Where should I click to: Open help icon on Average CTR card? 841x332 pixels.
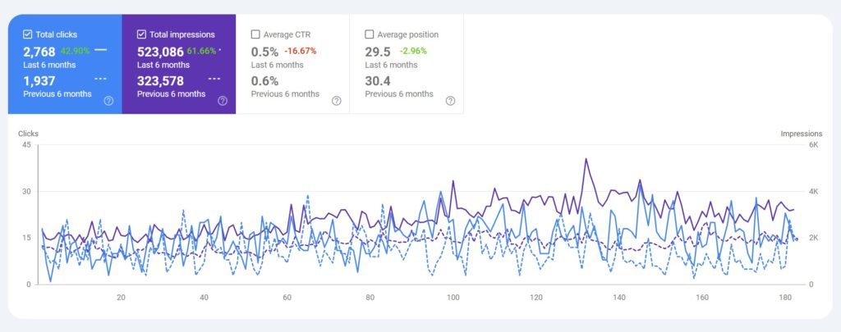tap(336, 101)
